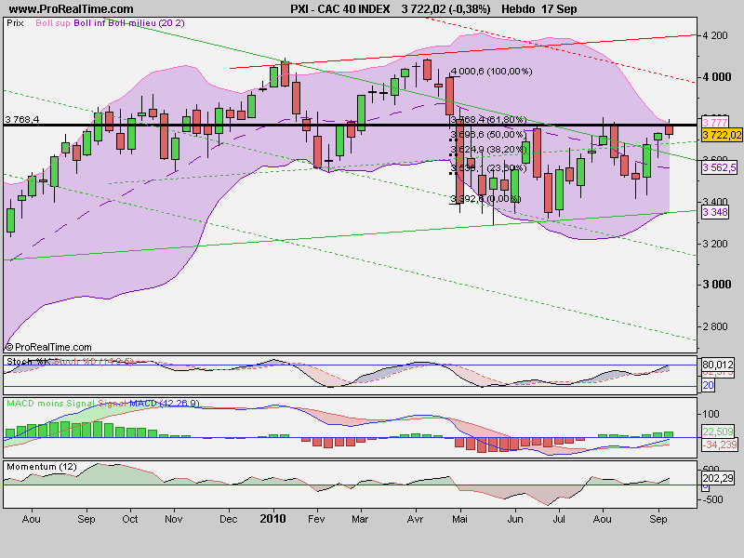744x558 pixels.
Task: Click the 100 MACD axis label
Action: click(711, 414)
